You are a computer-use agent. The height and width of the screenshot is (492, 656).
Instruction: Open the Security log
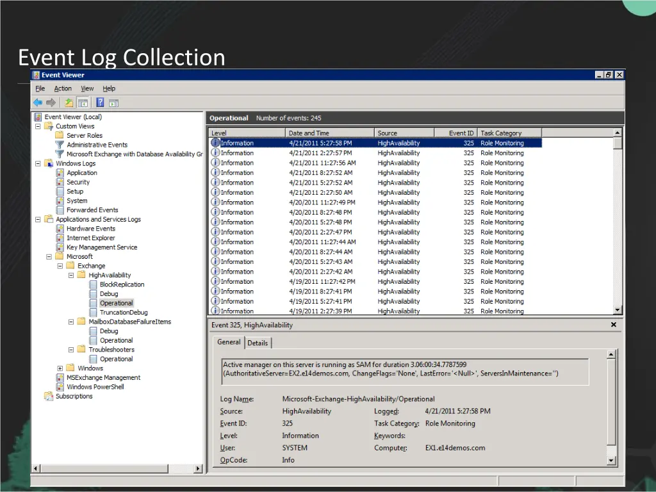(x=78, y=182)
